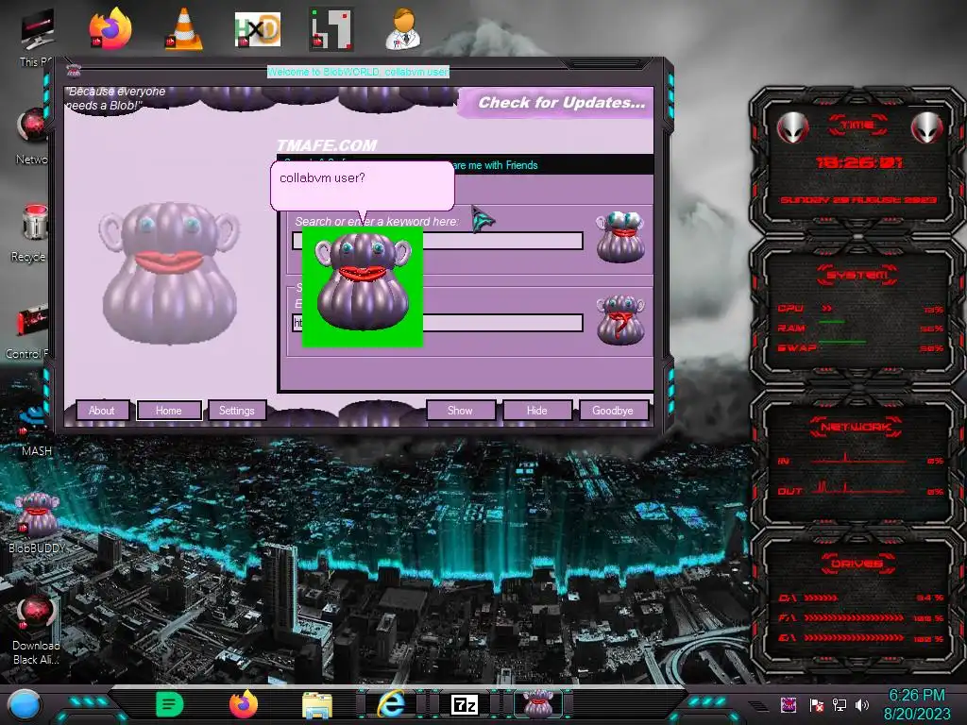Click the DRIVES widget header
This screenshot has width=967, height=725.
[857, 564]
